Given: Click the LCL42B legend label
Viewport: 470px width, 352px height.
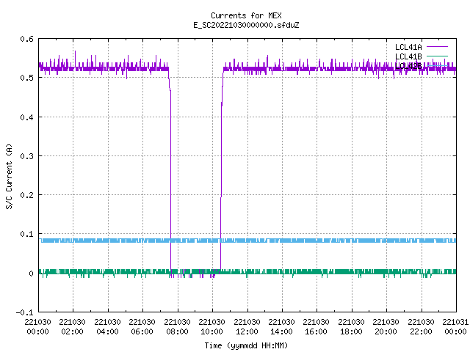Looking at the screenshot, I should tap(408, 66).
